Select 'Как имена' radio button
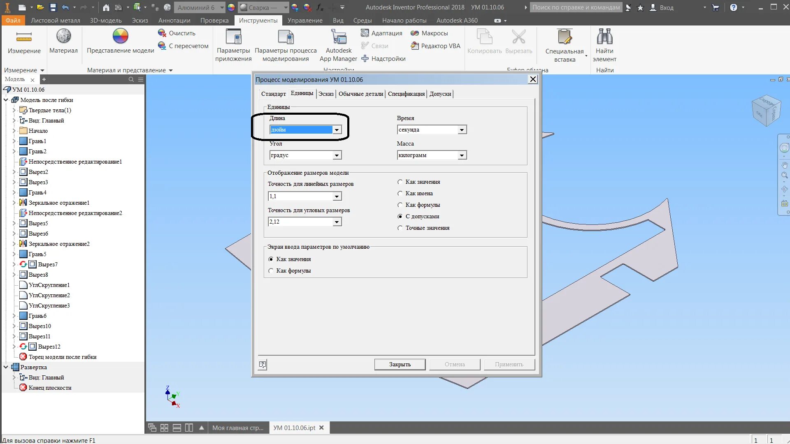Screen dimensions: 790x444 point(400,193)
